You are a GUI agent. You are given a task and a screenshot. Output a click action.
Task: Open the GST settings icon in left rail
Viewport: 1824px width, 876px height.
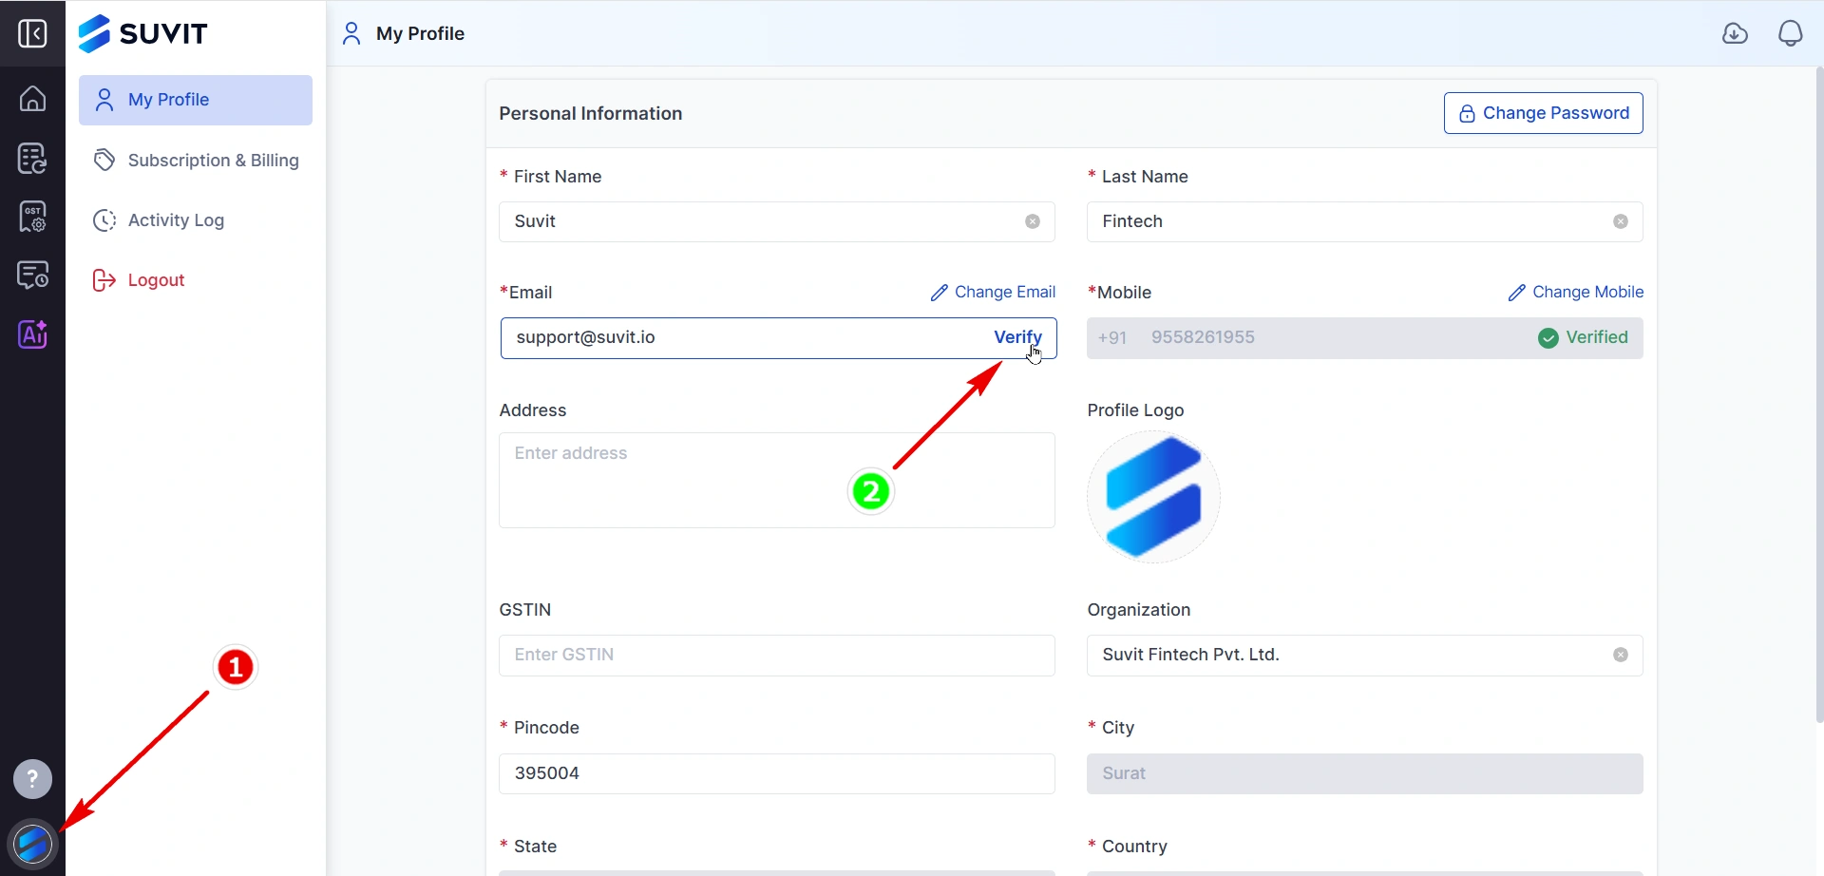coord(32,217)
